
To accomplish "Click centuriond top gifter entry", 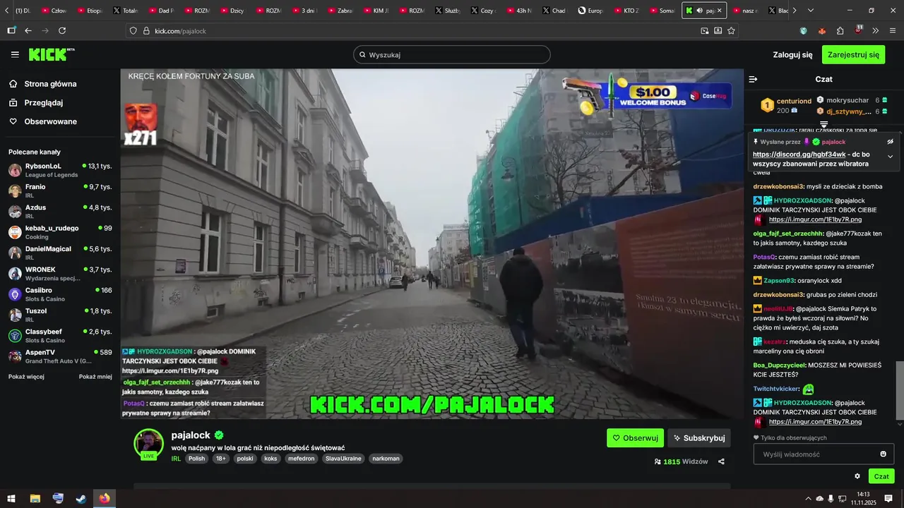I will (x=786, y=106).
